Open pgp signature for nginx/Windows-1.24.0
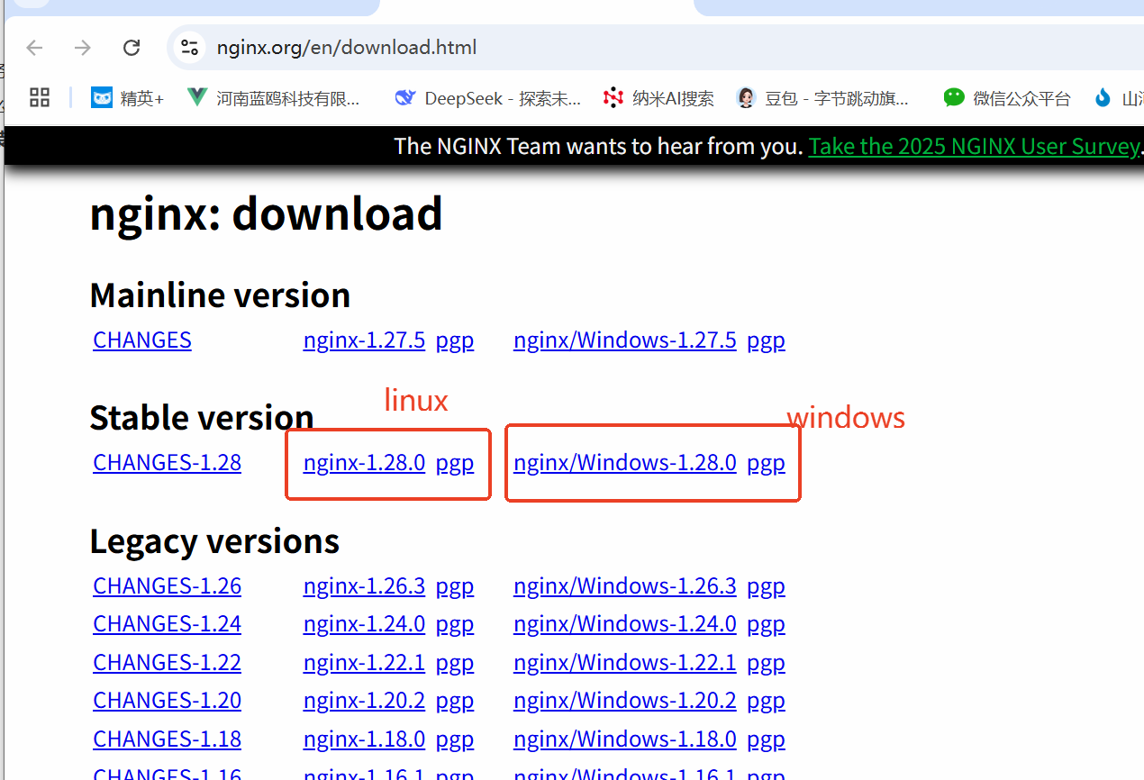 coord(767,624)
